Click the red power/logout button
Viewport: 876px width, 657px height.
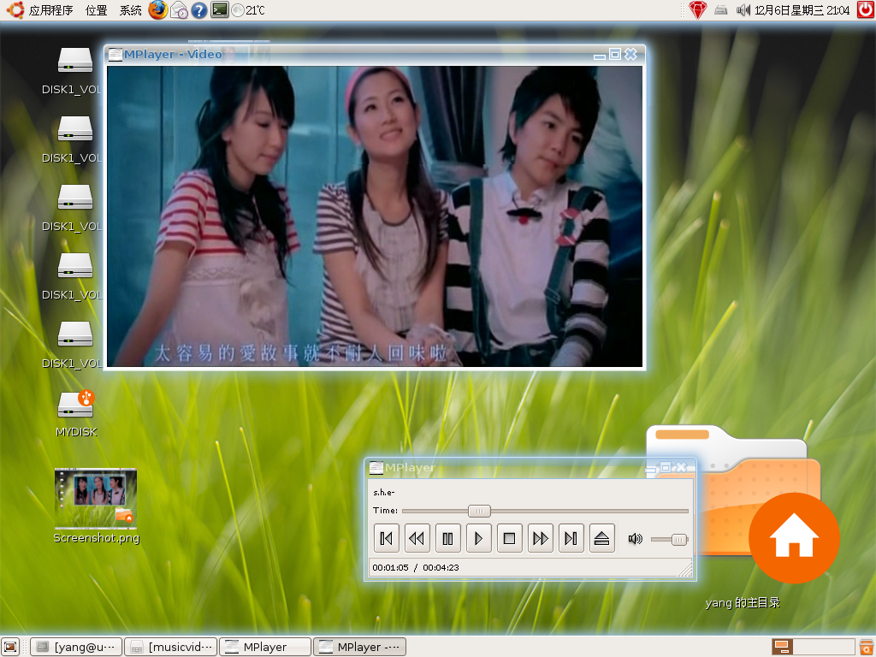coord(866,9)
